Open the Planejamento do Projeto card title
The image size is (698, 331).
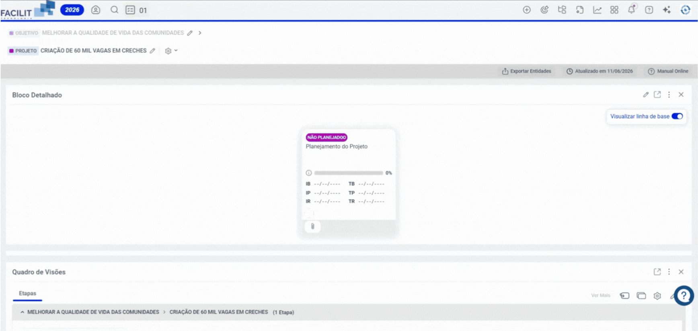click(x=337, y=146)
